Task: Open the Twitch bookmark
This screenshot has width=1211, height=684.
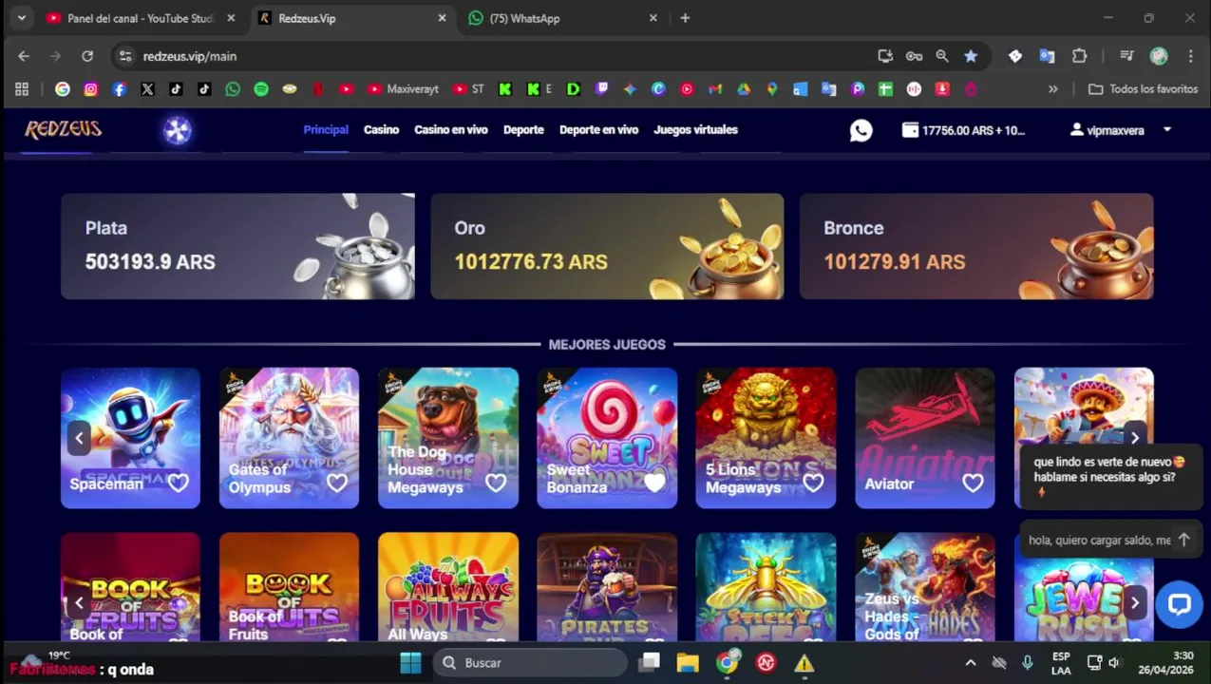Action: pyautogui.click(x=601, y=88)
